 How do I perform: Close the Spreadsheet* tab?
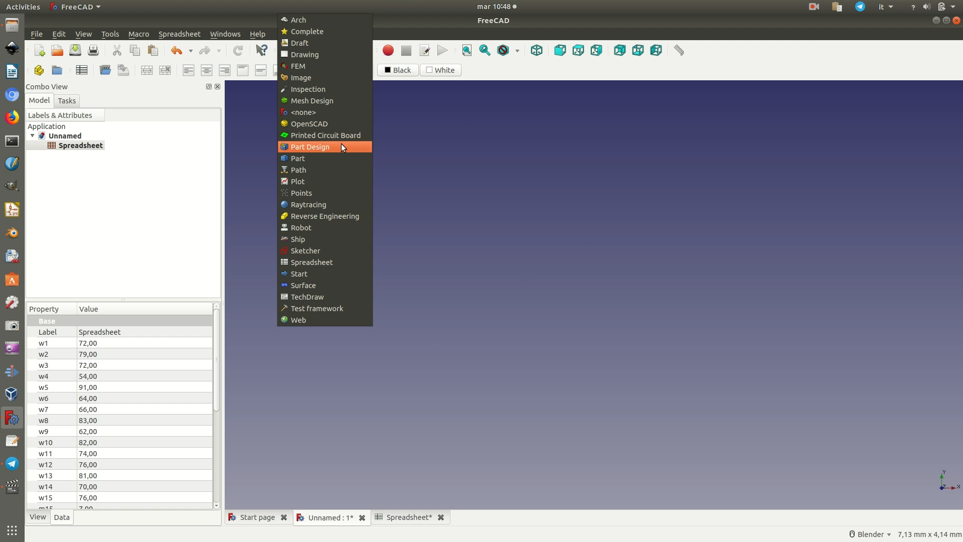441,517
